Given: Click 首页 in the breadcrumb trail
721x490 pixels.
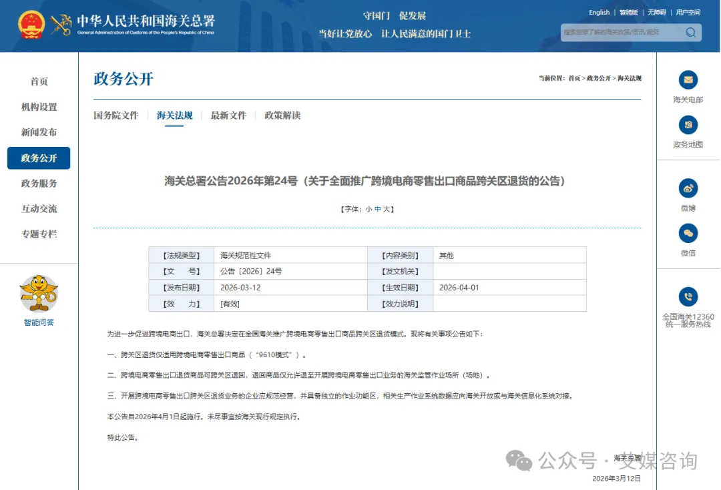Looking at the screenshot, I should tap(574, 78).
